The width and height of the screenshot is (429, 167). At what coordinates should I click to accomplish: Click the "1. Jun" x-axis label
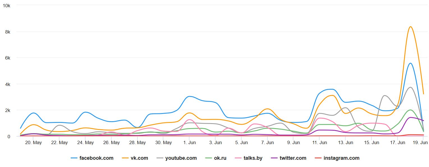(190, 143)
